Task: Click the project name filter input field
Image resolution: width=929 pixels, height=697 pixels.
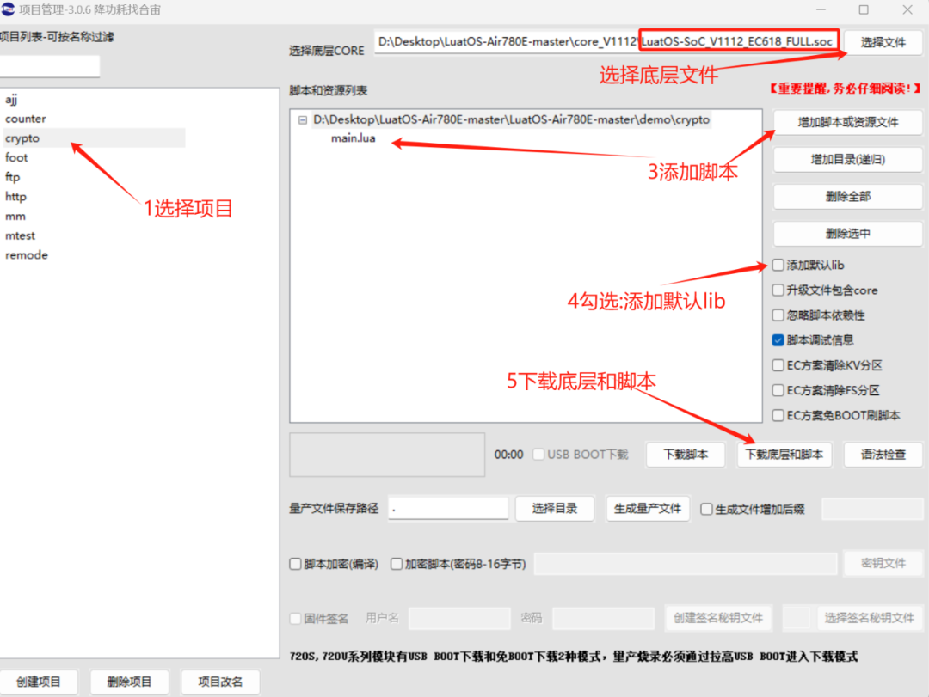Action: tap(49, 66)
